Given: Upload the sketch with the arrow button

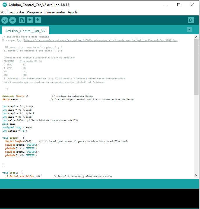Looking at the screenshot, I should click(13, 20).
